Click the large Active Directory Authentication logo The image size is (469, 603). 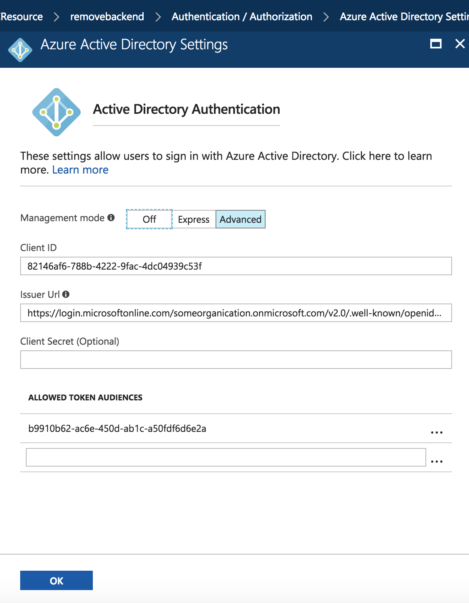click(57, 112)
